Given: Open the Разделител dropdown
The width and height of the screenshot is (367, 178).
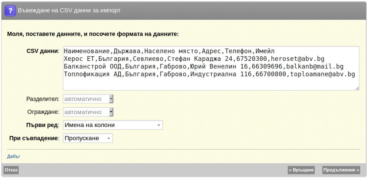Looking at the screenshot, I should click(x=88, y=99).
